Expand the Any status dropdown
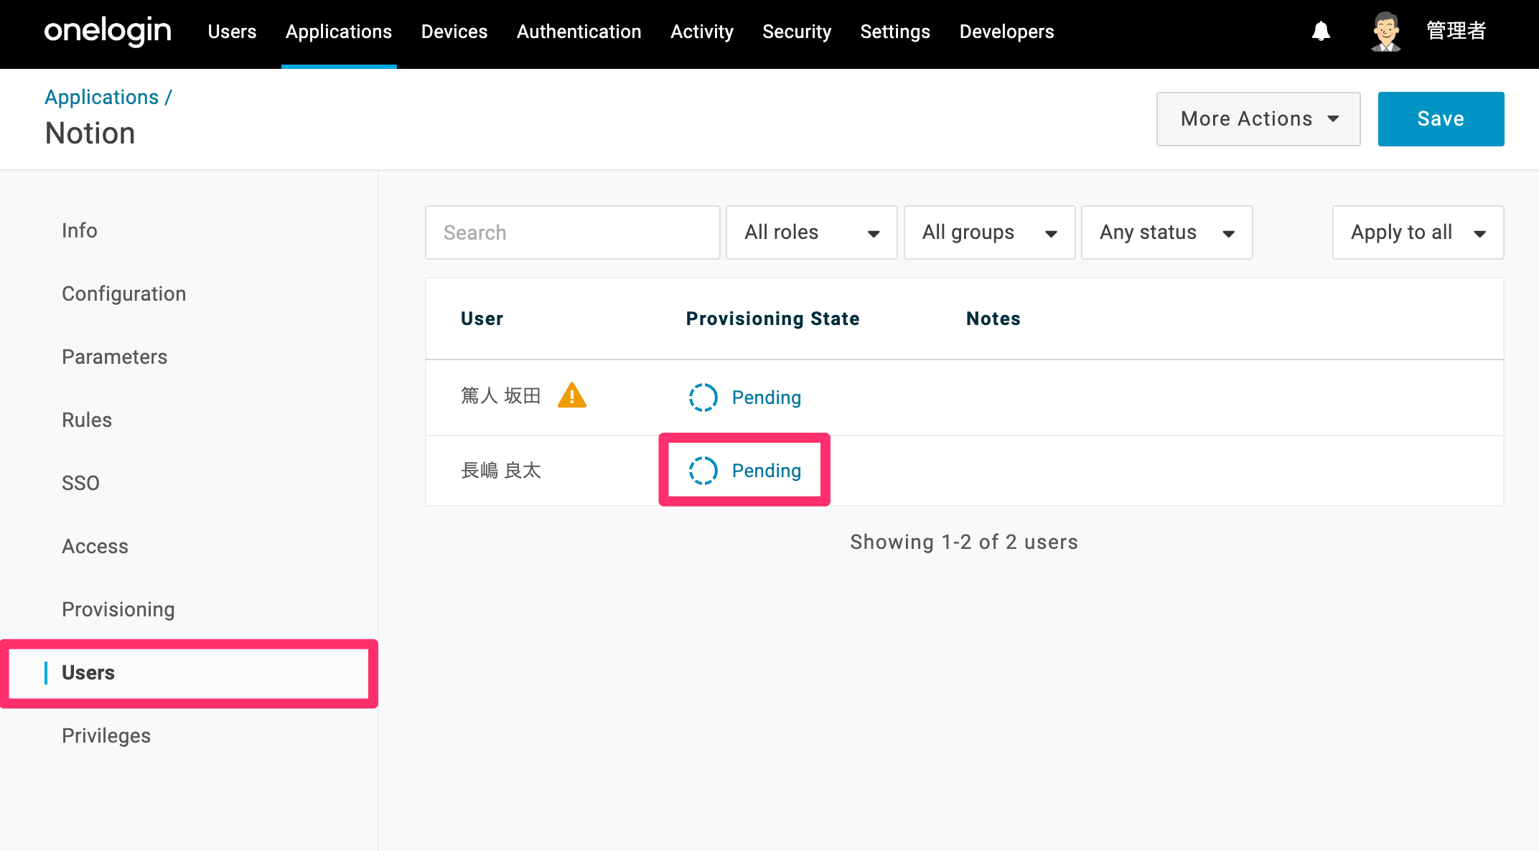 (1167, 232)
